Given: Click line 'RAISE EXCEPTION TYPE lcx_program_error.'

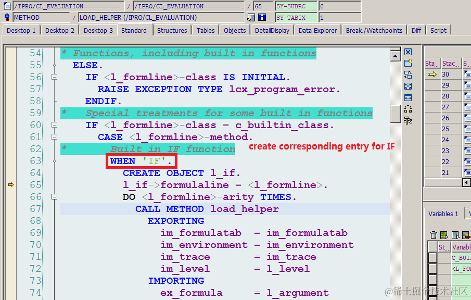Looking at the screenshot, I should [x=219, y=89].
